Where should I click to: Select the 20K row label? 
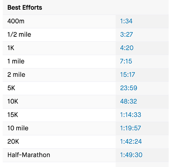click(x=13, y=142)
